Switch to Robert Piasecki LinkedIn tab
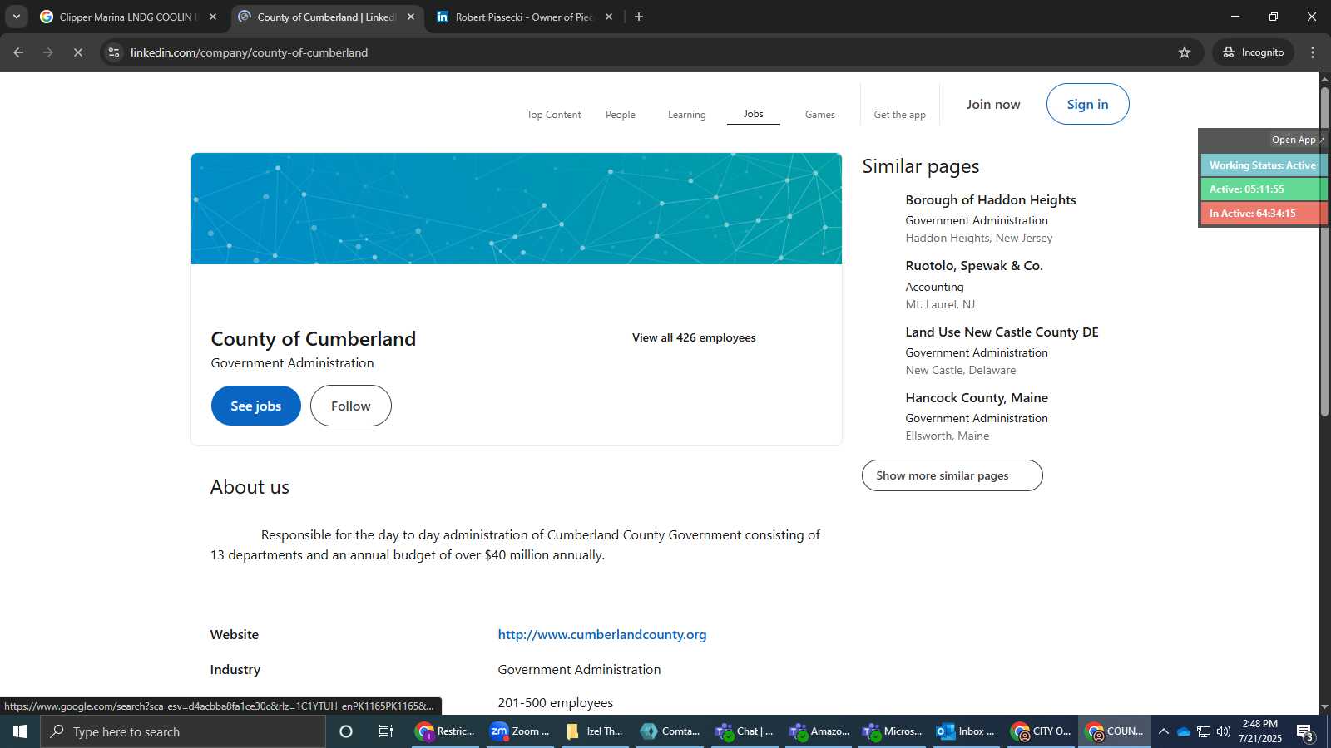Viewport: 1331px width, 748px height. click(x=524, y=17)
